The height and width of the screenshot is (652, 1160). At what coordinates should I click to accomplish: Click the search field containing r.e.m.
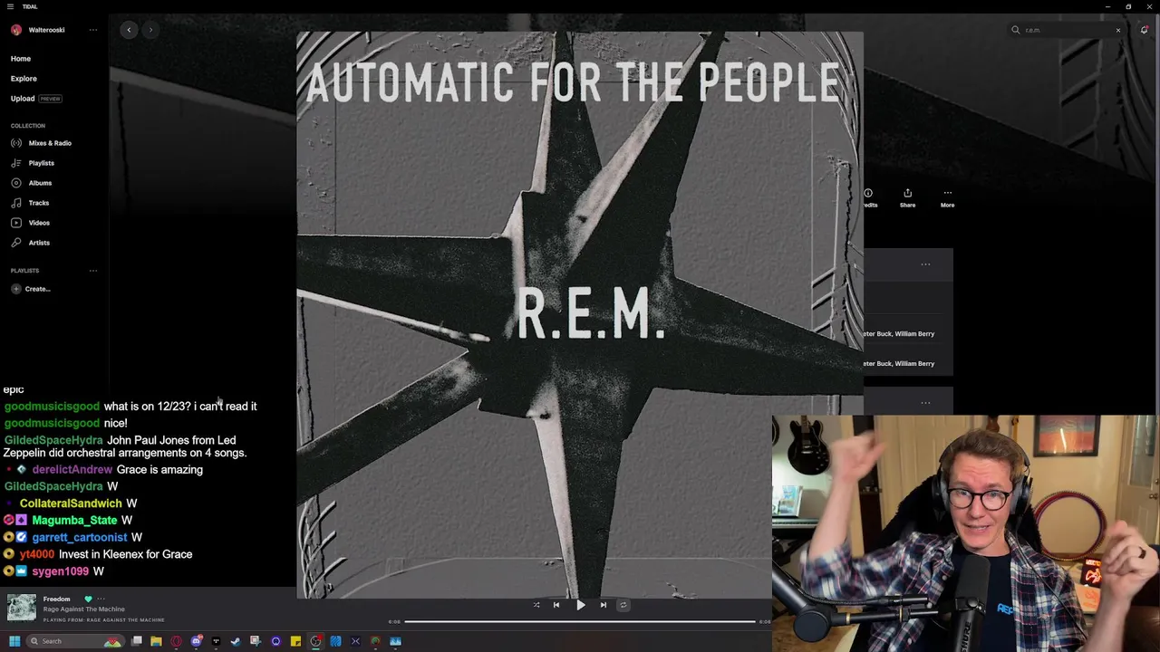[1066, 30]
